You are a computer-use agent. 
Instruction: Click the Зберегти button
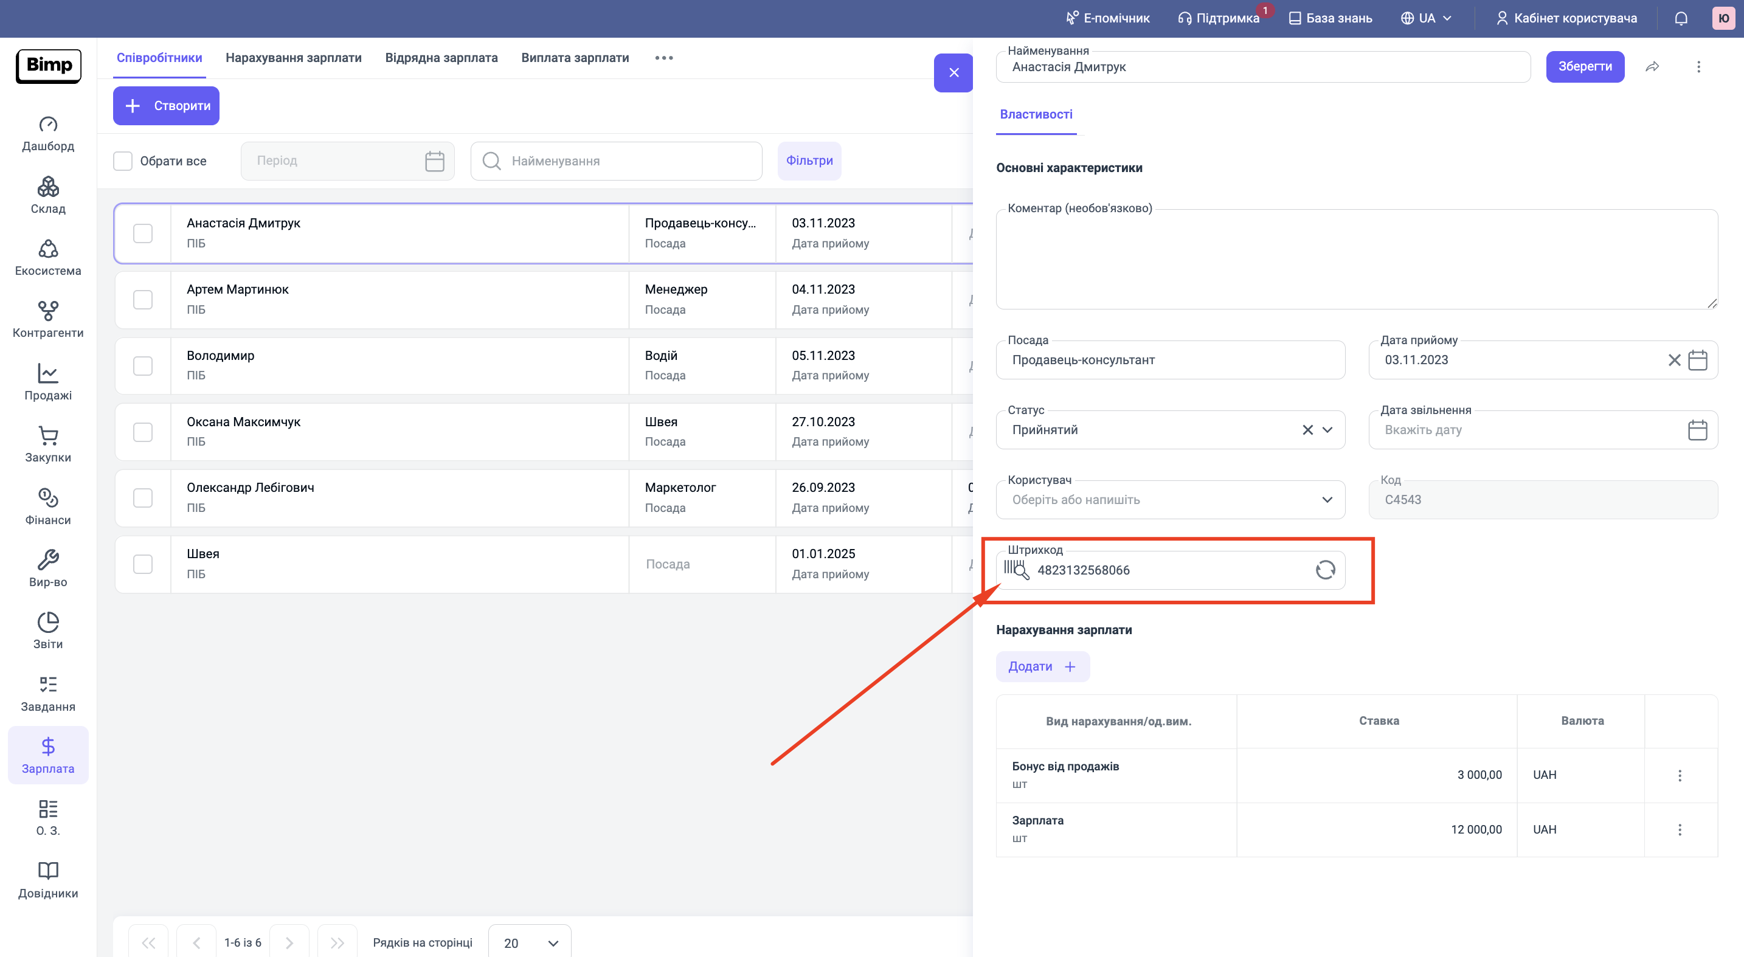tap(1584, 66)
